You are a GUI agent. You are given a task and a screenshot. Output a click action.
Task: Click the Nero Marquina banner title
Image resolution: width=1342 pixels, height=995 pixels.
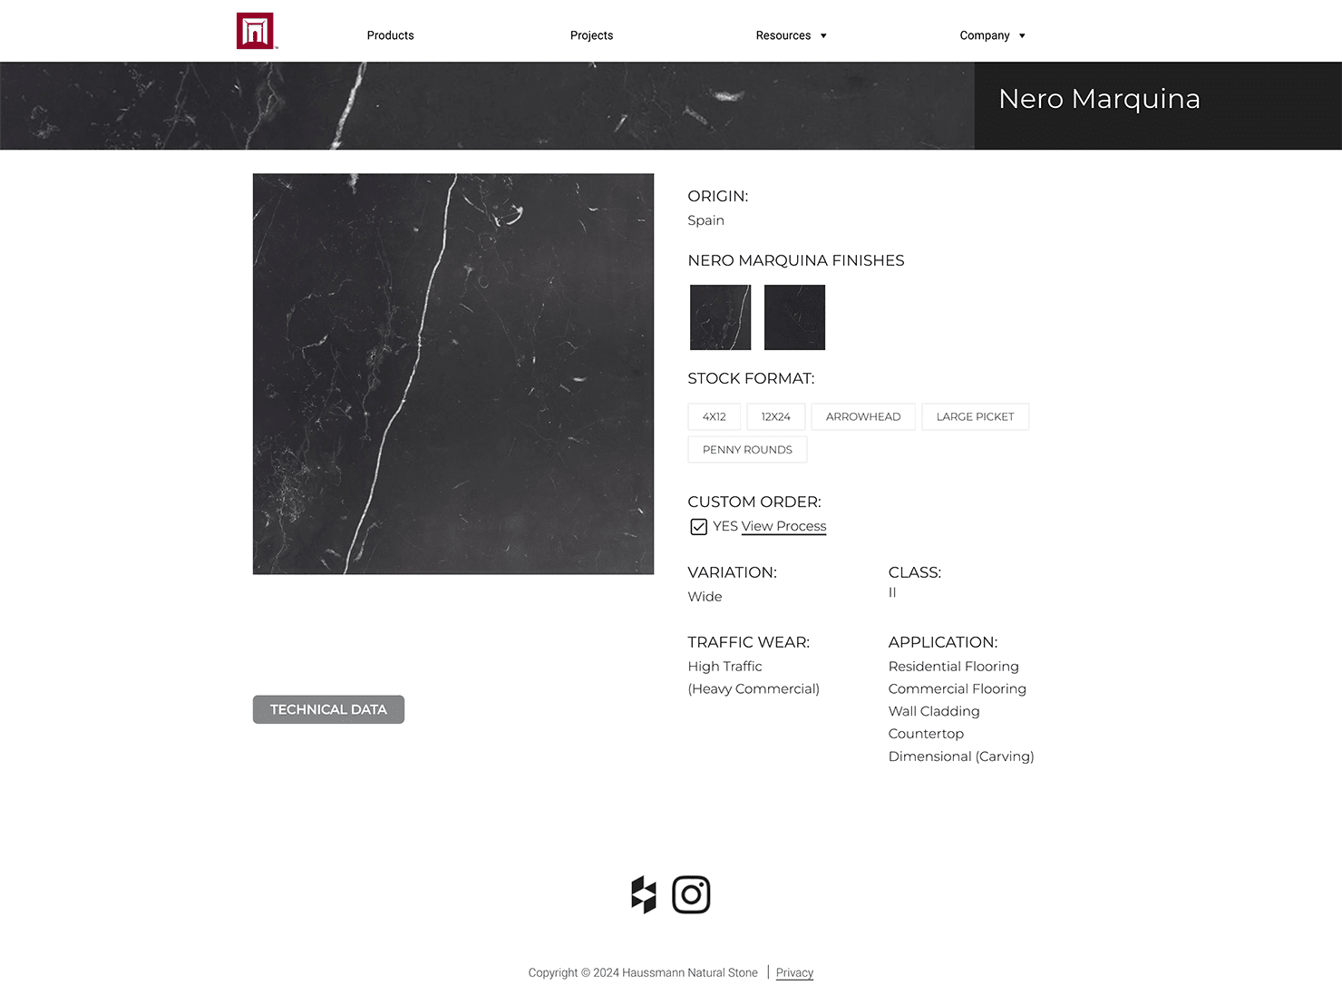(x=1099, y=98)
